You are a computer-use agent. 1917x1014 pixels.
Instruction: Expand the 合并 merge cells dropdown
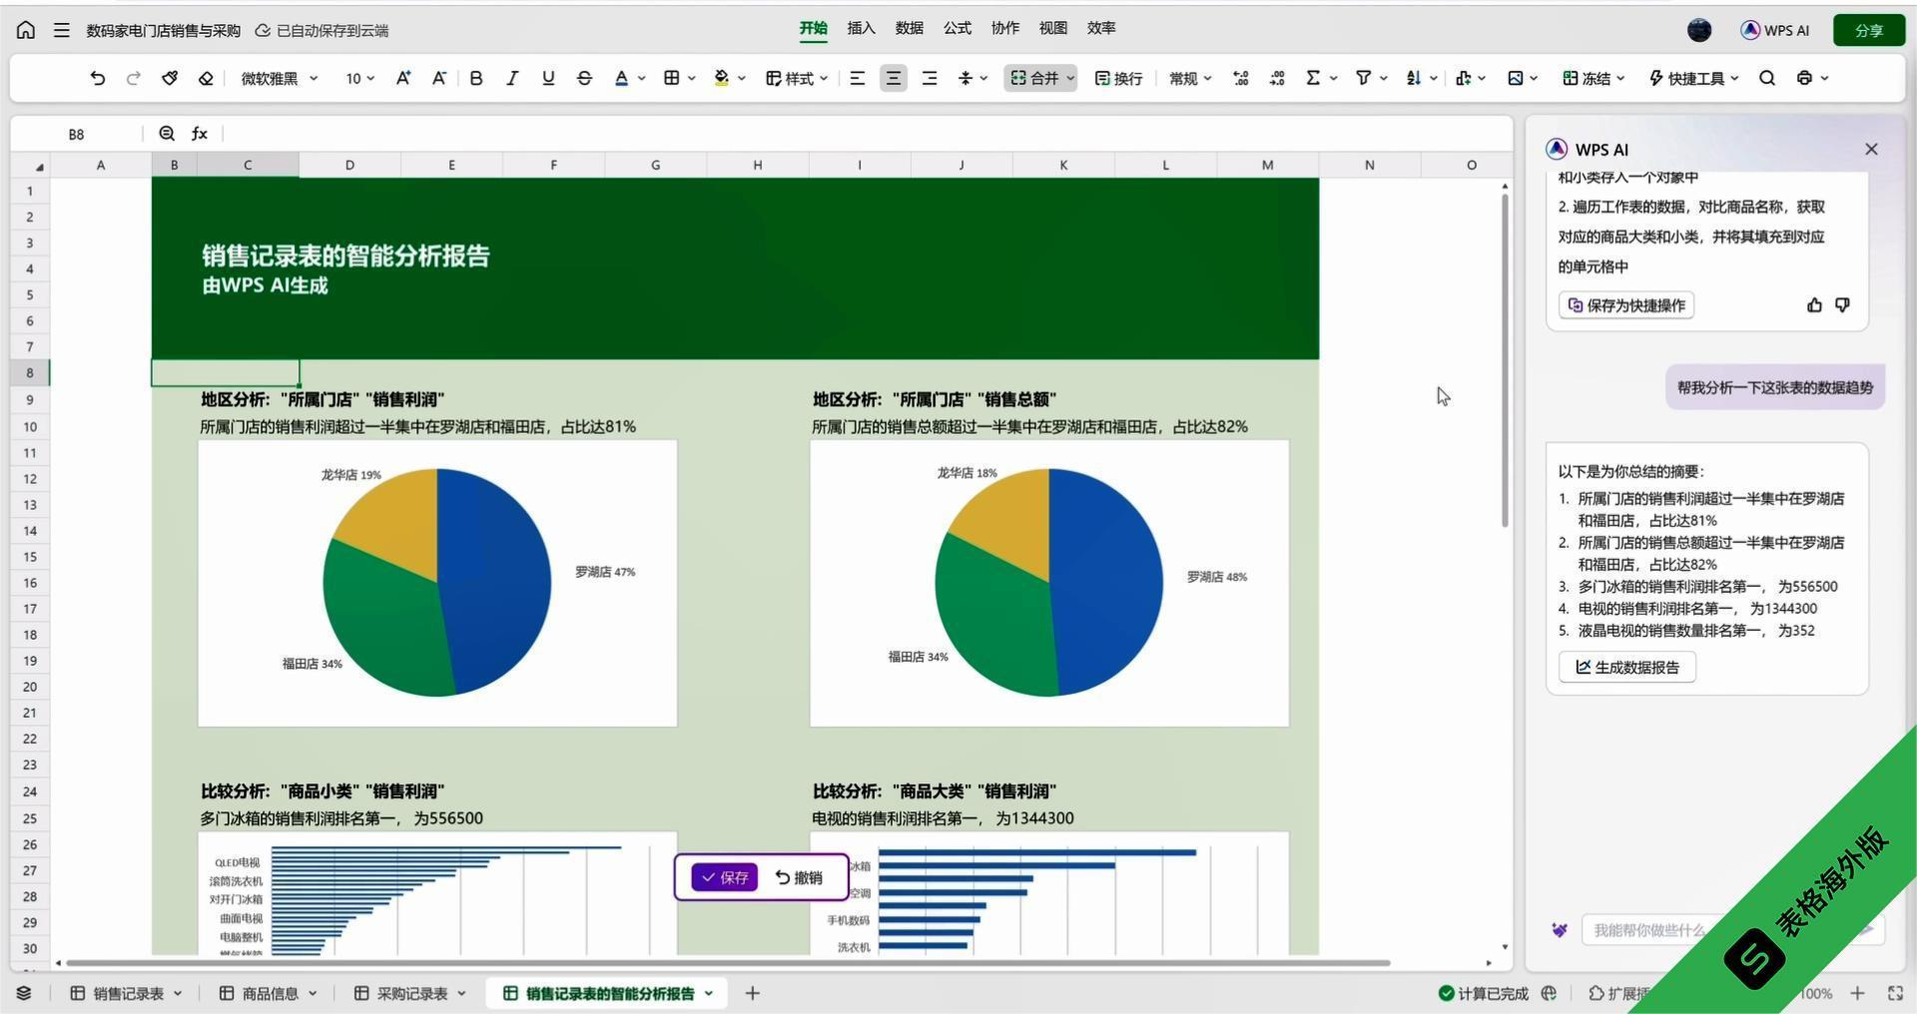pos(1070,78)
